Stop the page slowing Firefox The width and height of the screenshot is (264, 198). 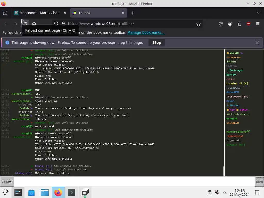156,43
